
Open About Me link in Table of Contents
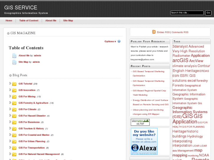pos(24,55)
